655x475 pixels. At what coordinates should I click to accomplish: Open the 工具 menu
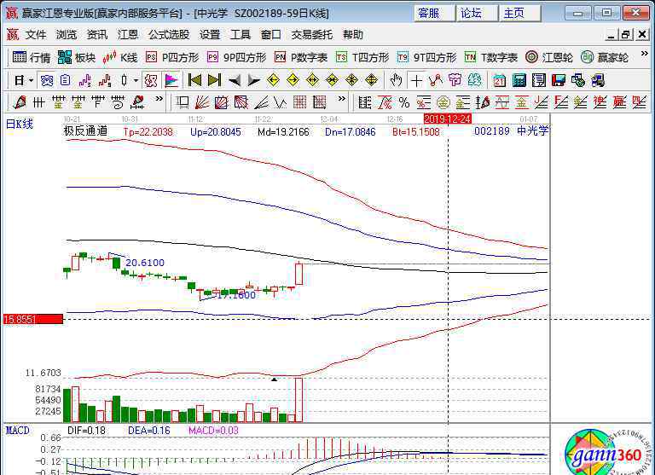click(x=241, y=35)
